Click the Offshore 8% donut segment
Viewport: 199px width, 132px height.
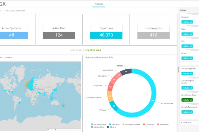(114, 106)
